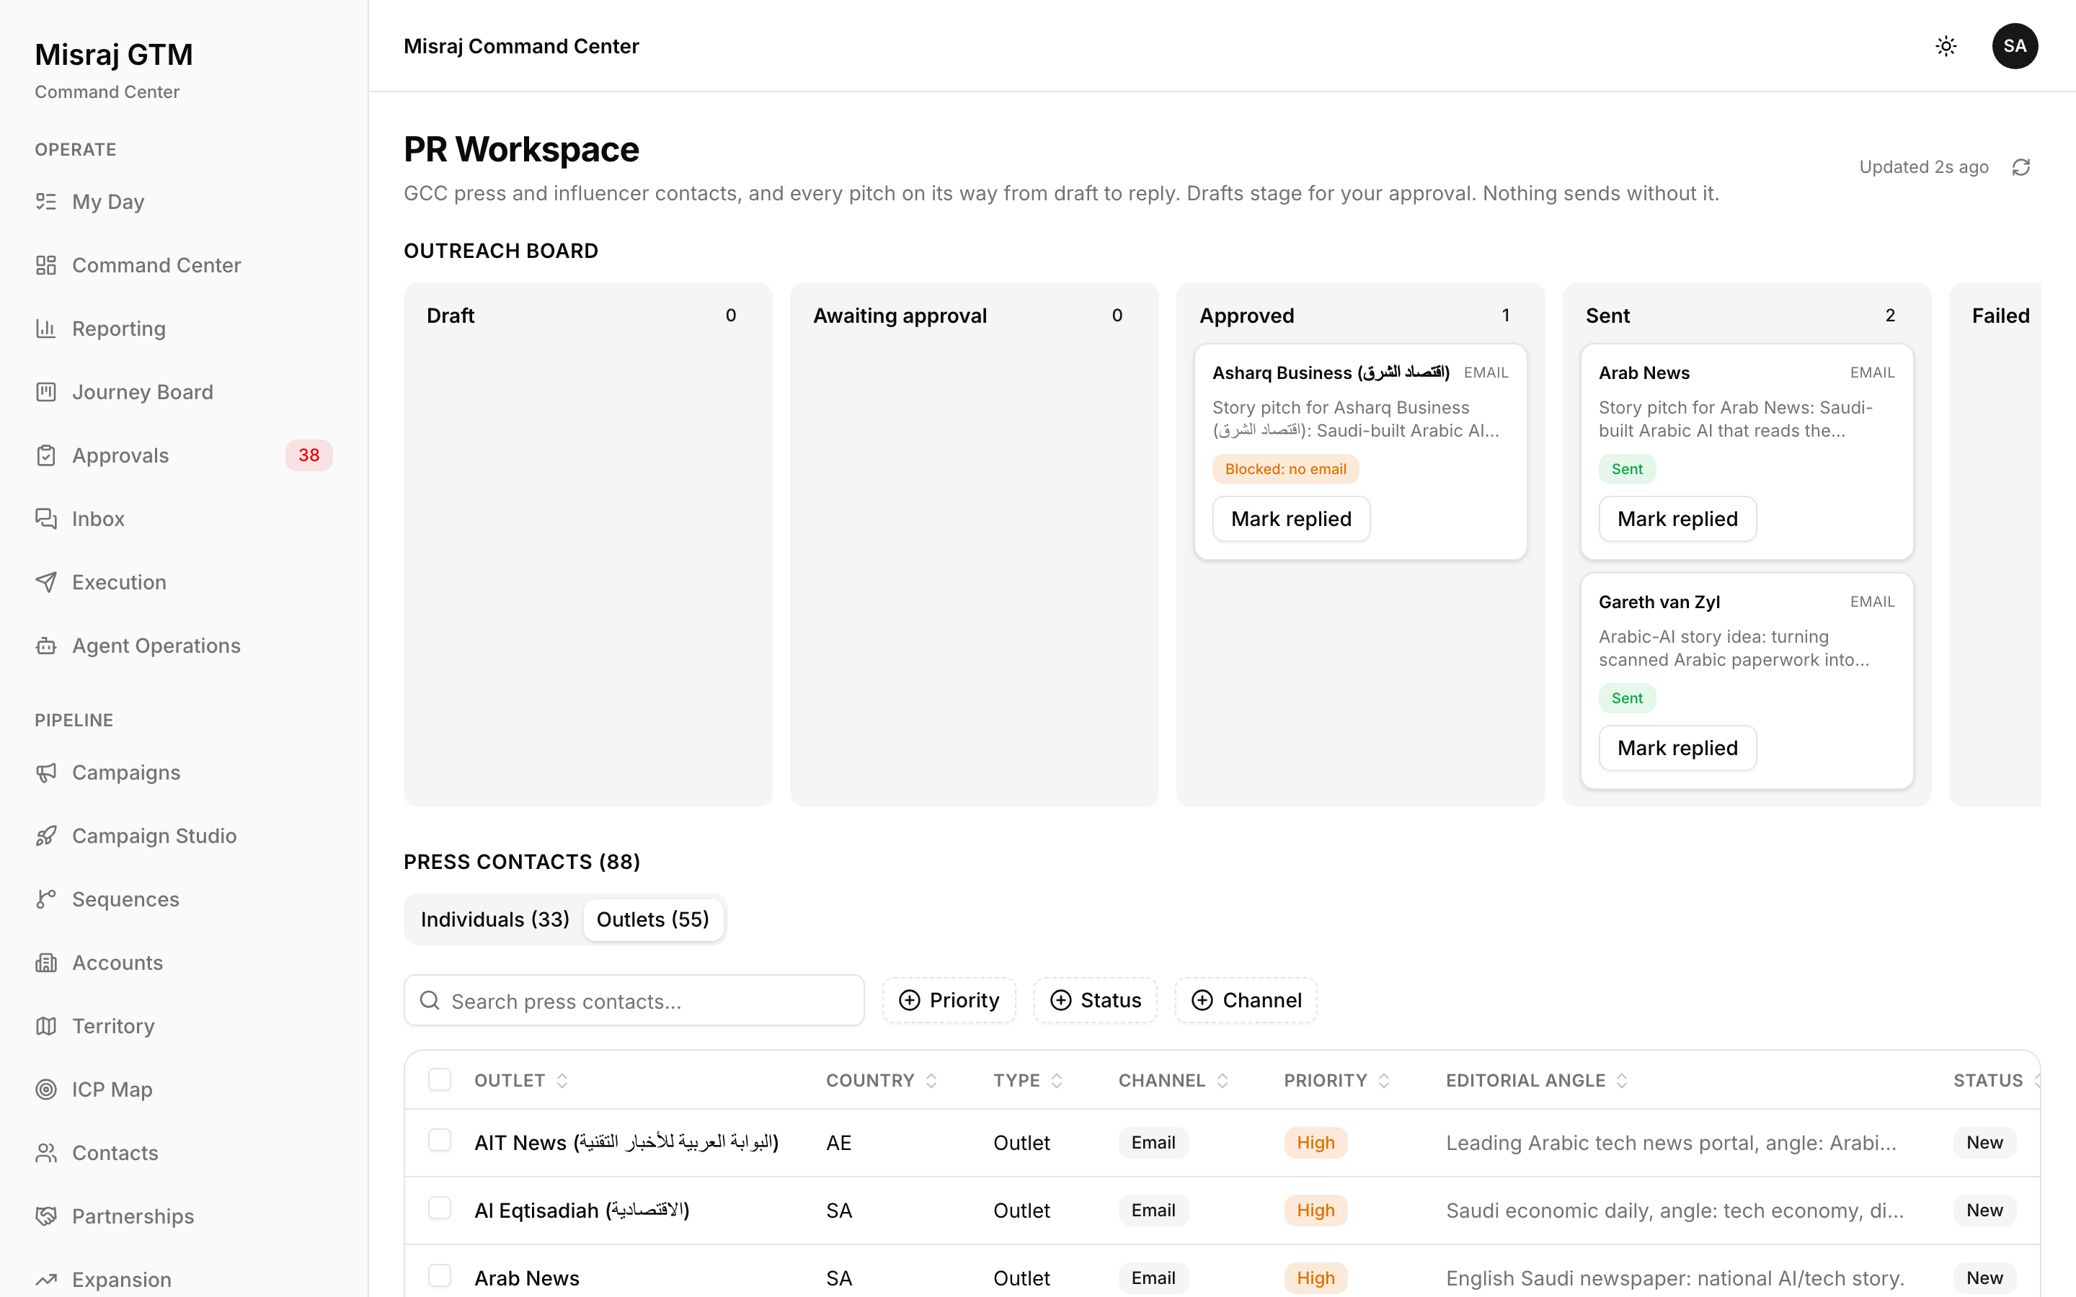The width and height of the screenshot is (2076, 1297).
Task: Click the Approvals clipboard icon
Action: tap(46, 455)
